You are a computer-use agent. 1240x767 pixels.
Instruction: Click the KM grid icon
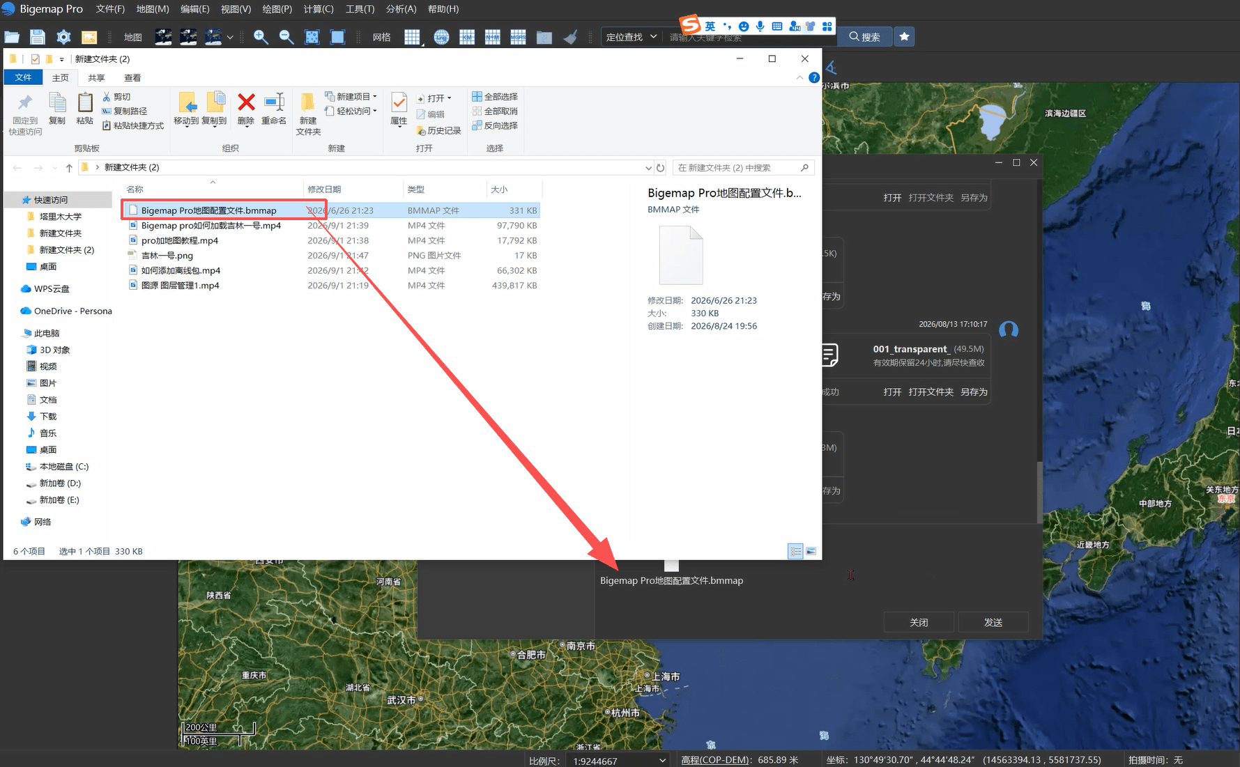467,37
